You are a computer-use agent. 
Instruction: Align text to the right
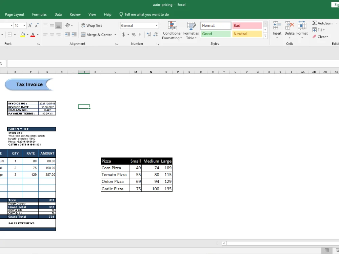58,35
